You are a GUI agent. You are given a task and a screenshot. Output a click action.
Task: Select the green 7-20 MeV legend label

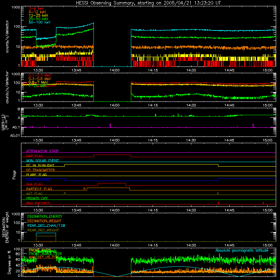[x=37, y=86]
